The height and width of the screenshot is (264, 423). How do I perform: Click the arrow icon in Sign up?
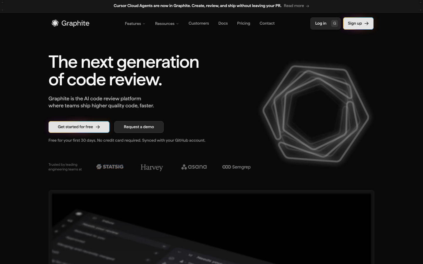367,23
